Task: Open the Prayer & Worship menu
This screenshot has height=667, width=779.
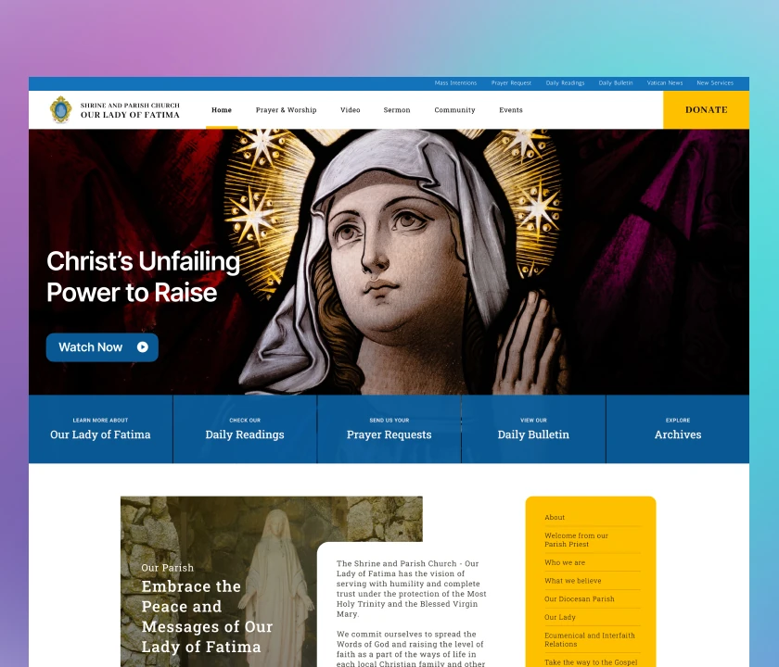Action: [287, 110]
